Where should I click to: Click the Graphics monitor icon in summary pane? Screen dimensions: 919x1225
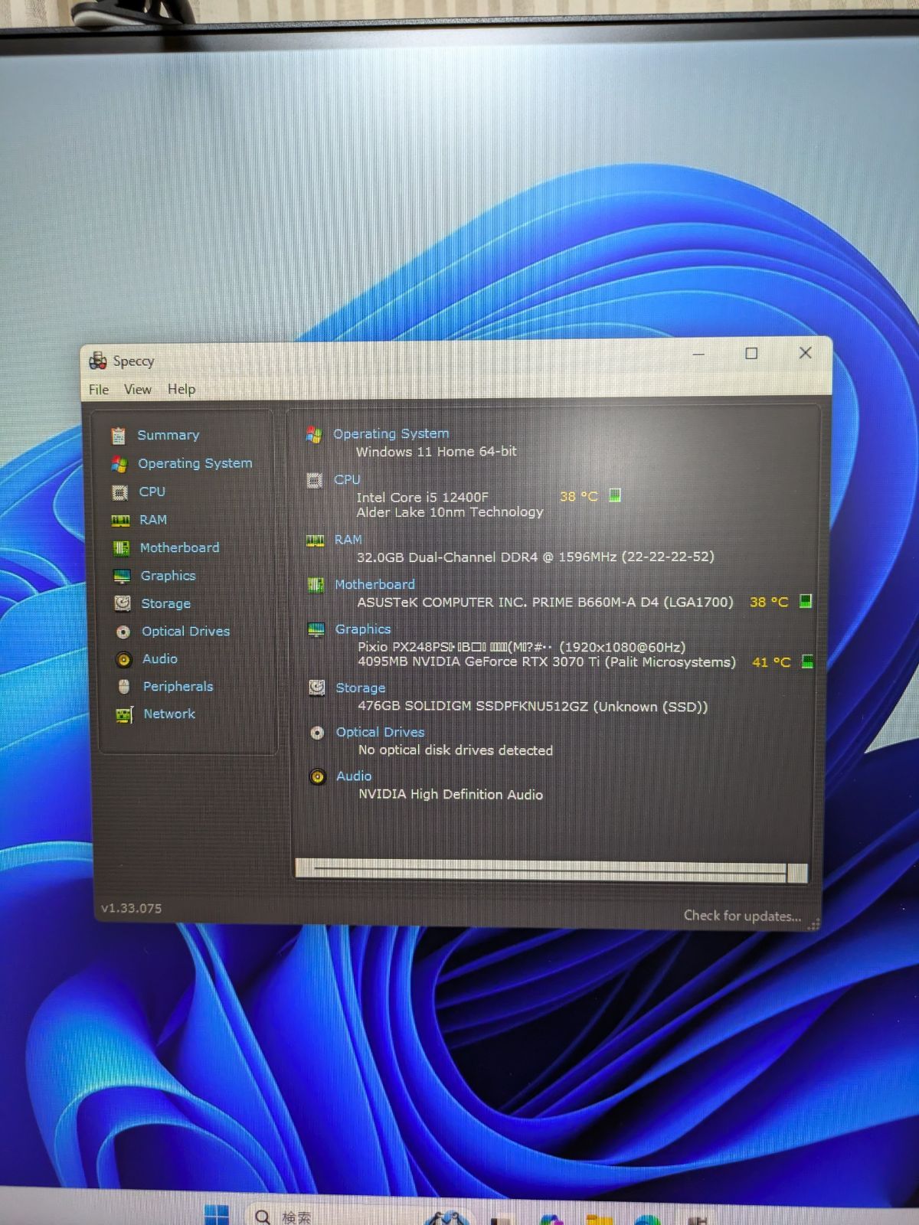[316, 629]
